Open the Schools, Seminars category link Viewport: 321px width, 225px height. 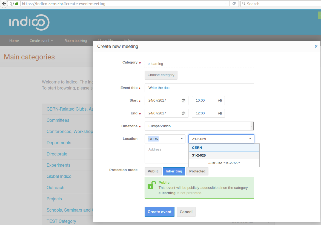tap(70, 210)
